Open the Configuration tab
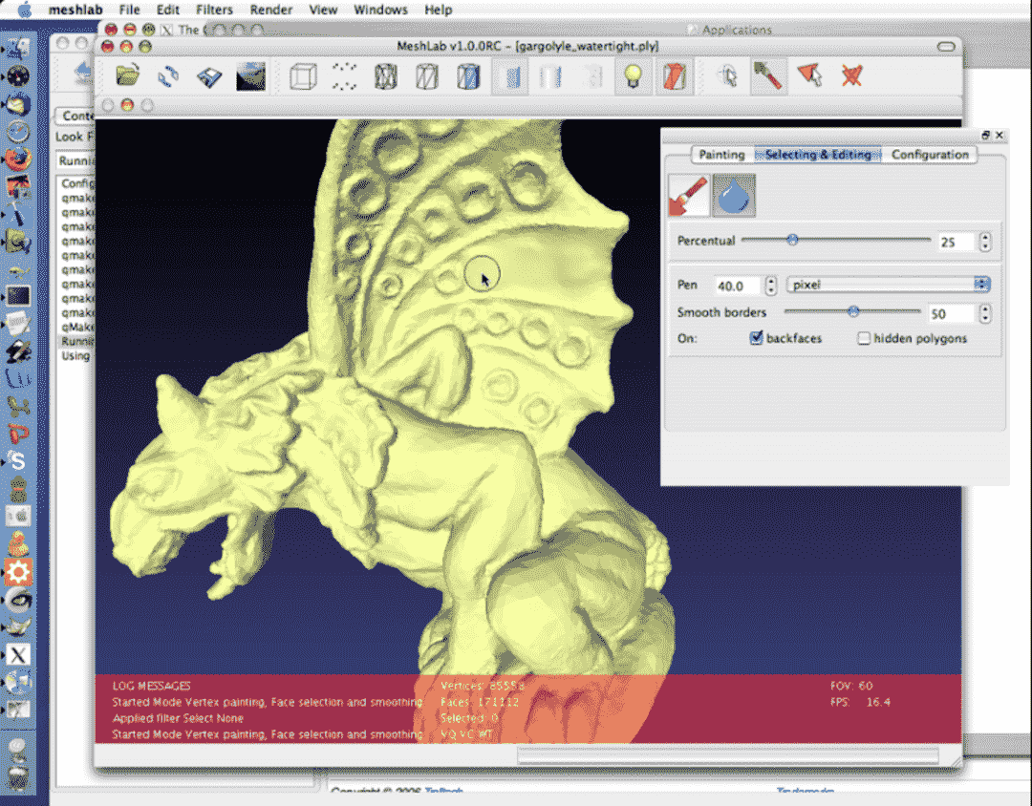Screen dimensions: 1032x806 [930, 155]
